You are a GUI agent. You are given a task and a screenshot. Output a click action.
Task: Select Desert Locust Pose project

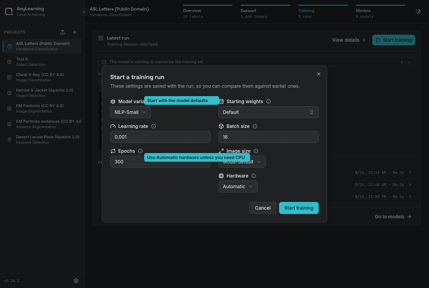[42, 139]
